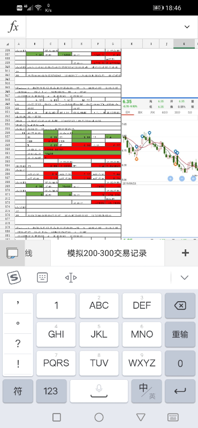Select column C header
This screenshot has height=428, width=198.
point(50,44)
